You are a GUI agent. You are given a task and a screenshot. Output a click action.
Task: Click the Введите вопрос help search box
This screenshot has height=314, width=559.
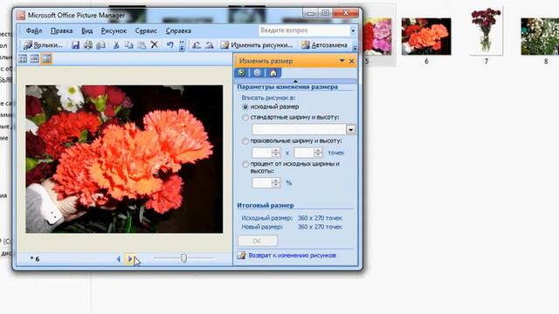305,31
